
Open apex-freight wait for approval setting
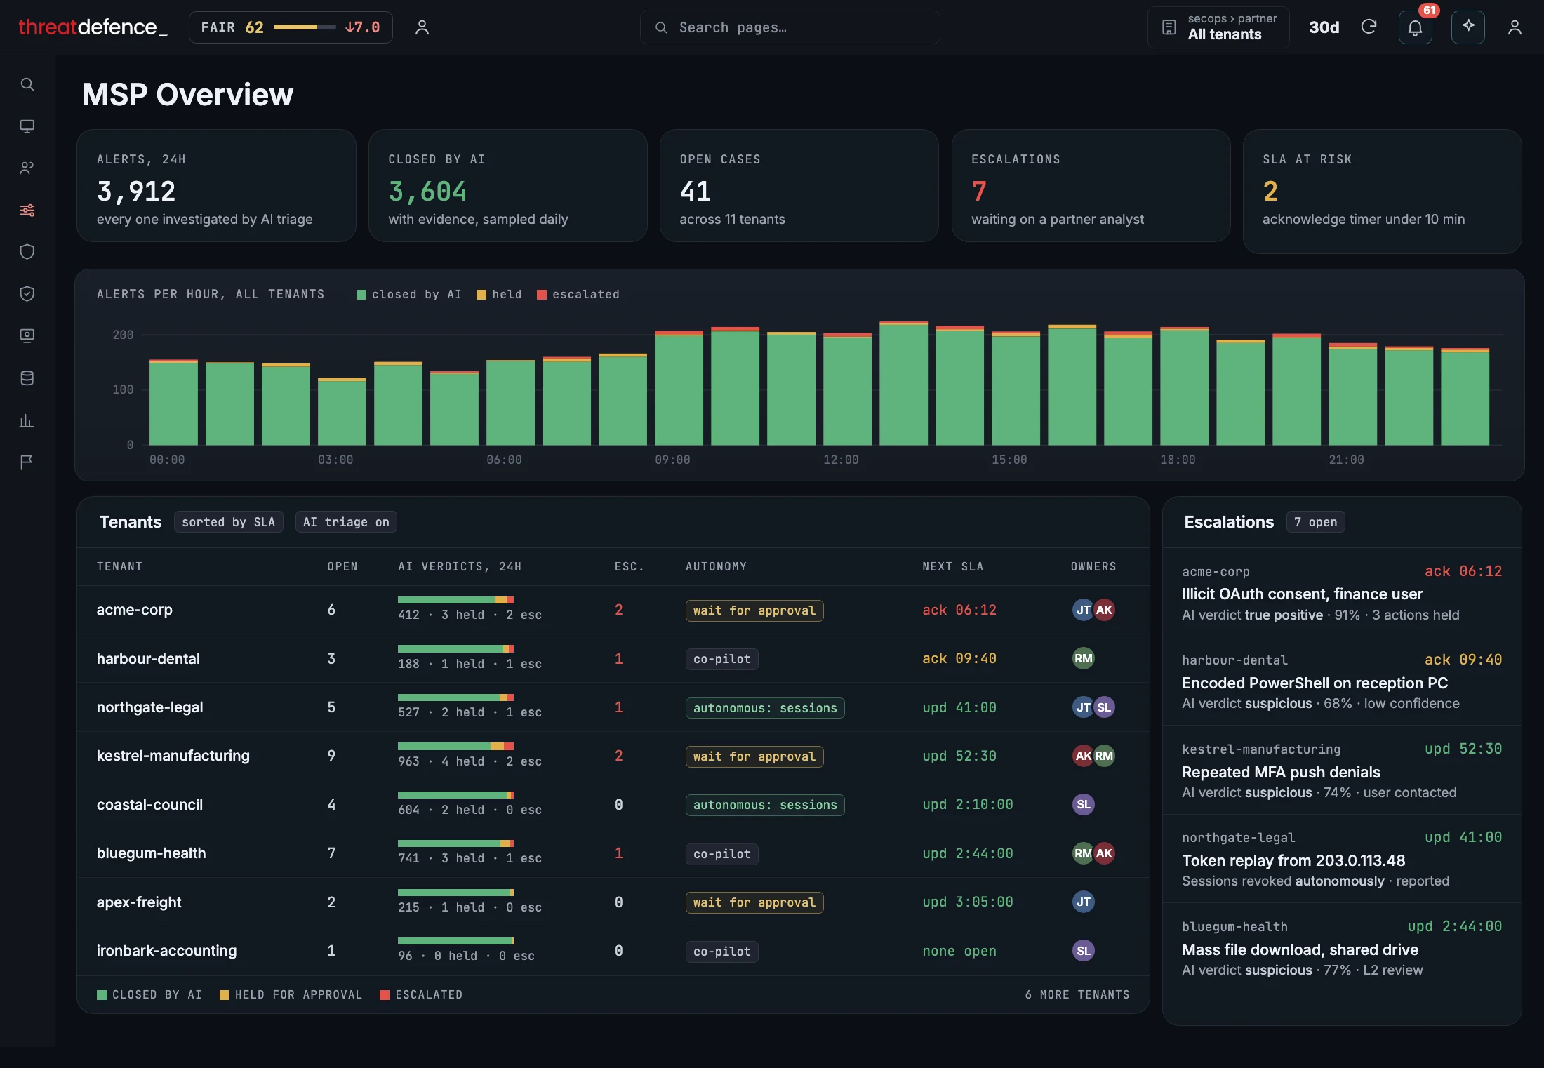click(754, 902)
